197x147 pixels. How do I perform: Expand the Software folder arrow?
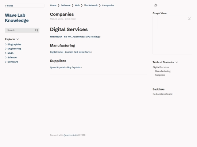[x=6, y=62]
